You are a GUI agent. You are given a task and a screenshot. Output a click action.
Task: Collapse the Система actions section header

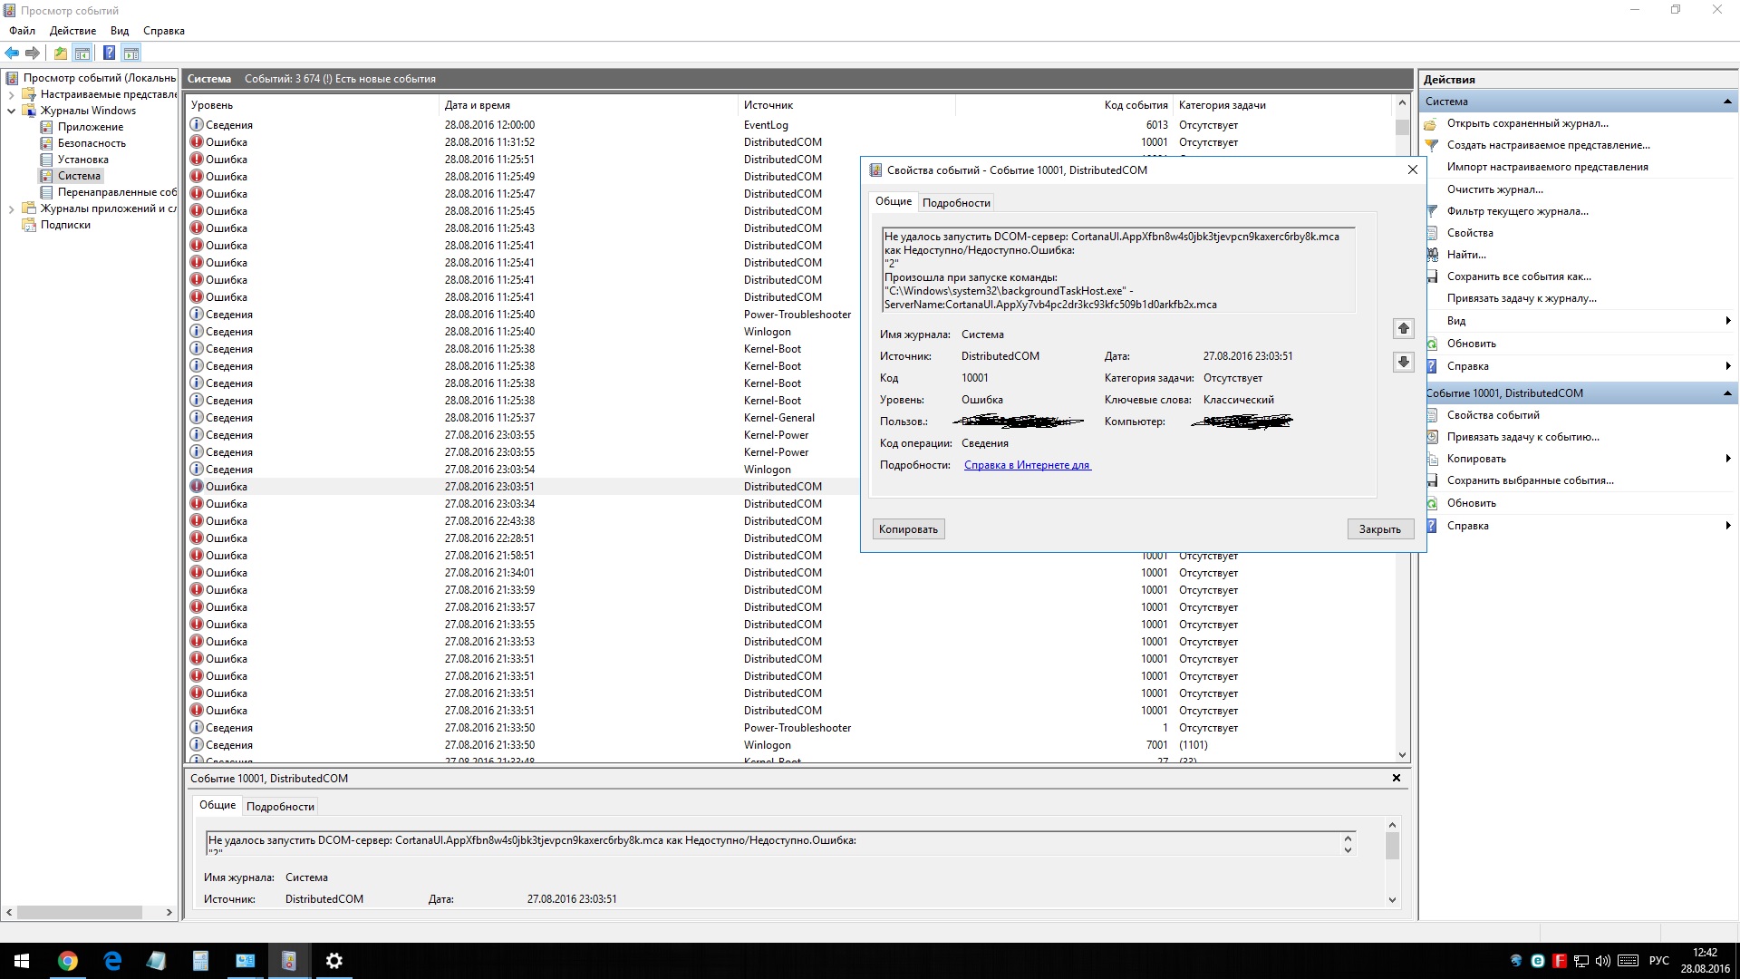[x=1727, y=102]
